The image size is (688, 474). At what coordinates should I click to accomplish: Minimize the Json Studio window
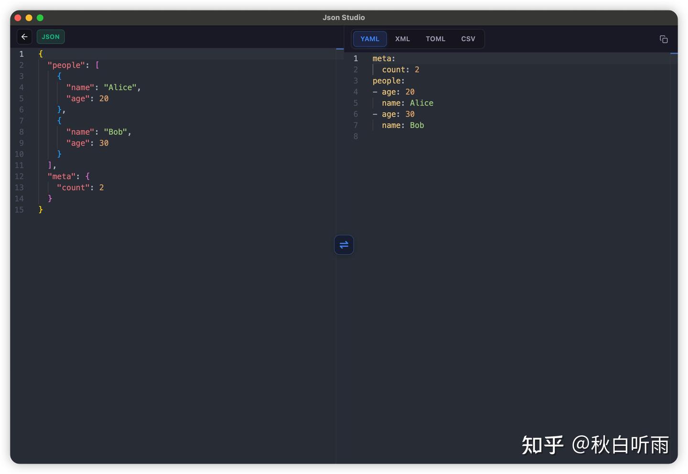tap(29, 18)
